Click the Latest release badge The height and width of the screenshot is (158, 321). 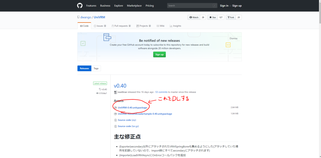tap(100, 83)
